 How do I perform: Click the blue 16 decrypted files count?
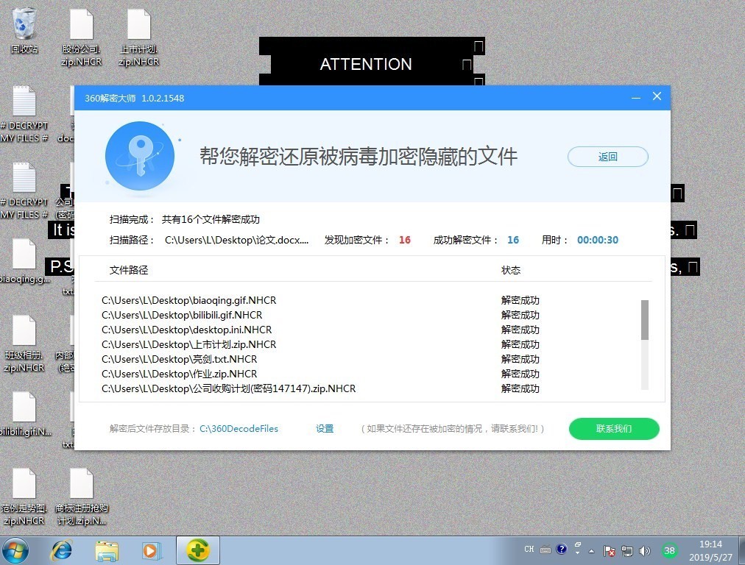(513, 240)
